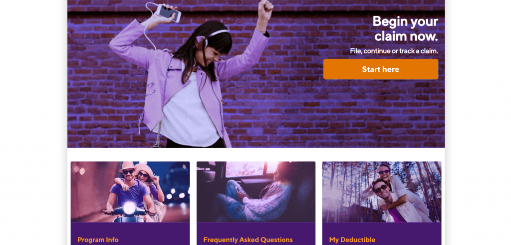This screenshot has height=245, width=511.
Task: Select the scooter couple thumbnail
Action: (130, 192)
